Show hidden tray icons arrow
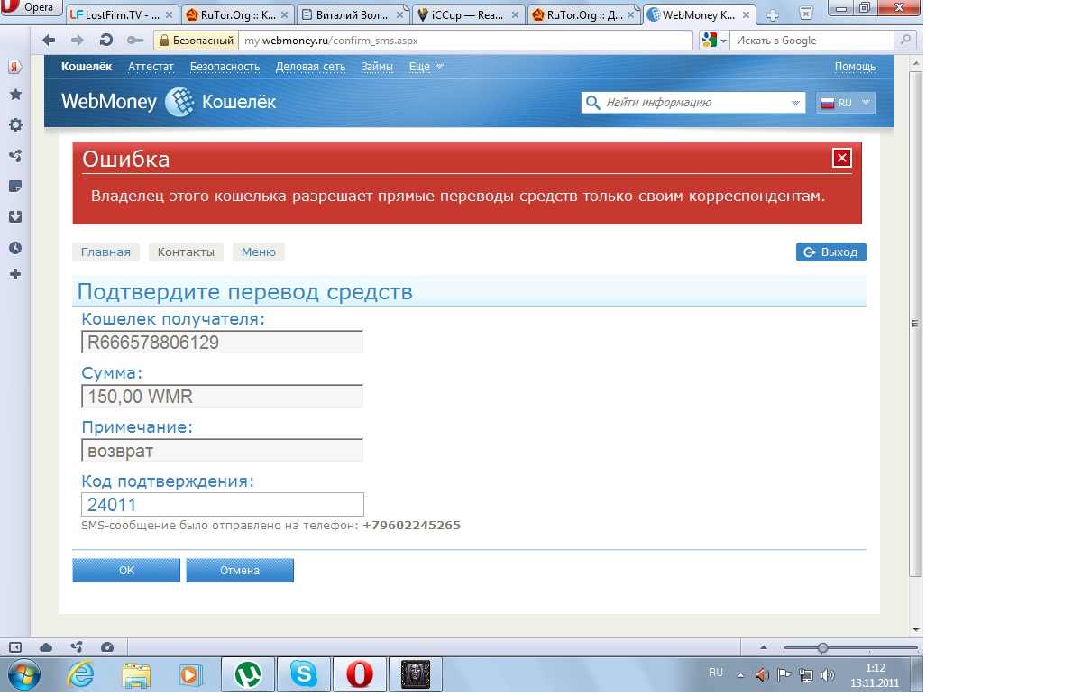 741,674
